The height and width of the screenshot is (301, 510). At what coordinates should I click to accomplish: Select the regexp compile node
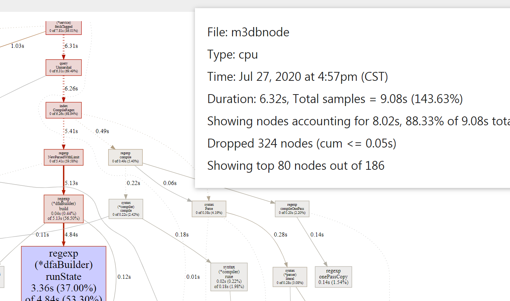125,157
